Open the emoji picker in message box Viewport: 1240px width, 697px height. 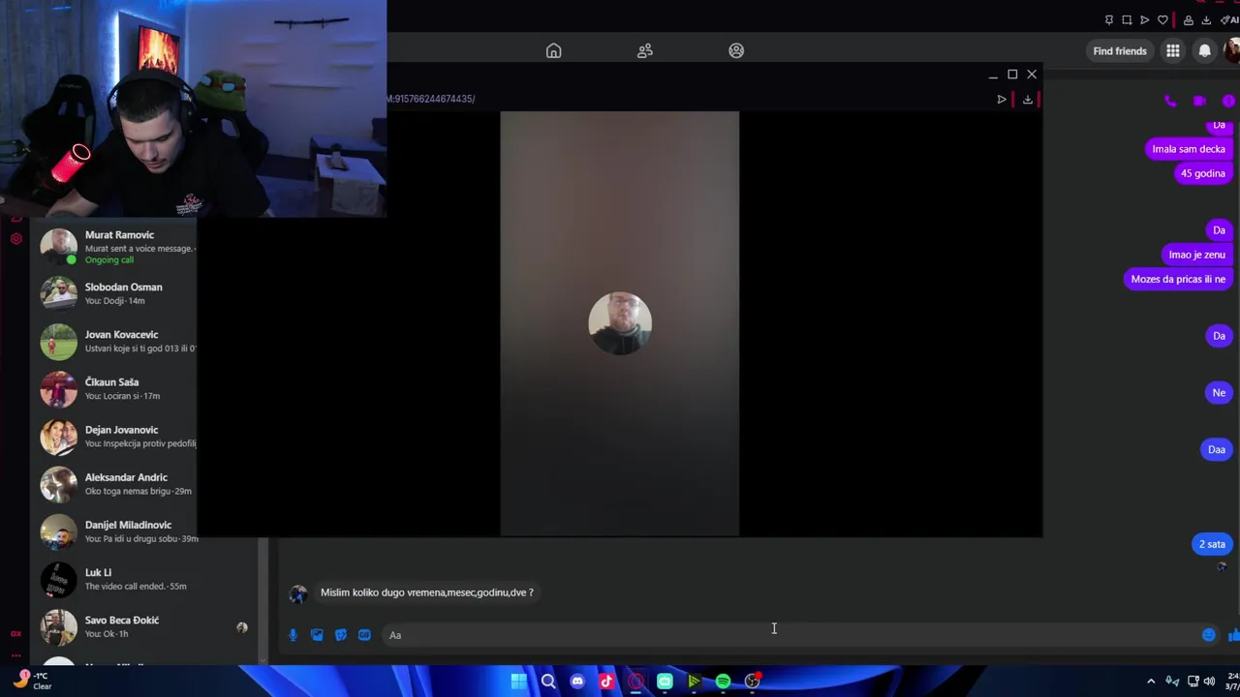click(x=1209, y=635)
